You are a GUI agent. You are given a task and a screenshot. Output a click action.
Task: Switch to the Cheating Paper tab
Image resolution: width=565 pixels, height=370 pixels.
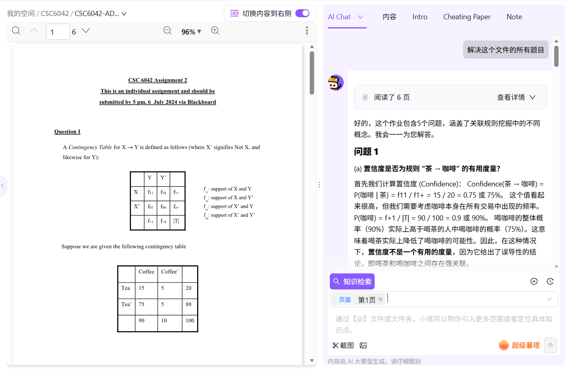tap(466, 17)
